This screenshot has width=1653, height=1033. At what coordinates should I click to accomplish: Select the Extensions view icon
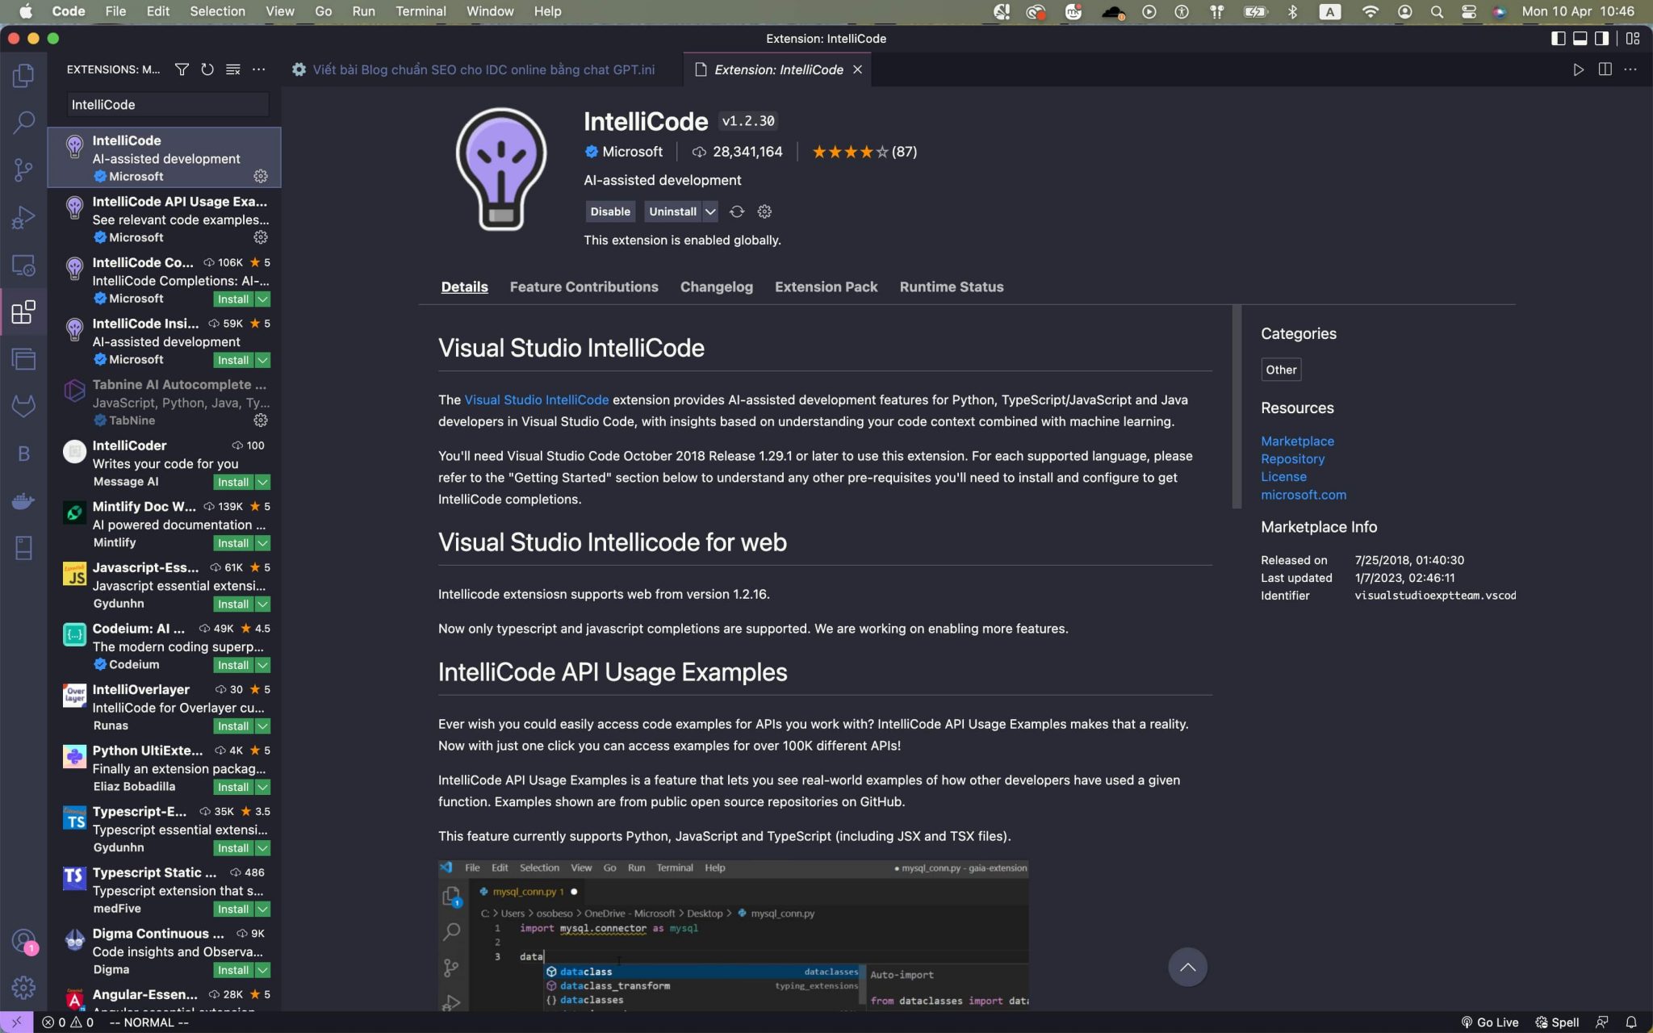coord(23,312)
